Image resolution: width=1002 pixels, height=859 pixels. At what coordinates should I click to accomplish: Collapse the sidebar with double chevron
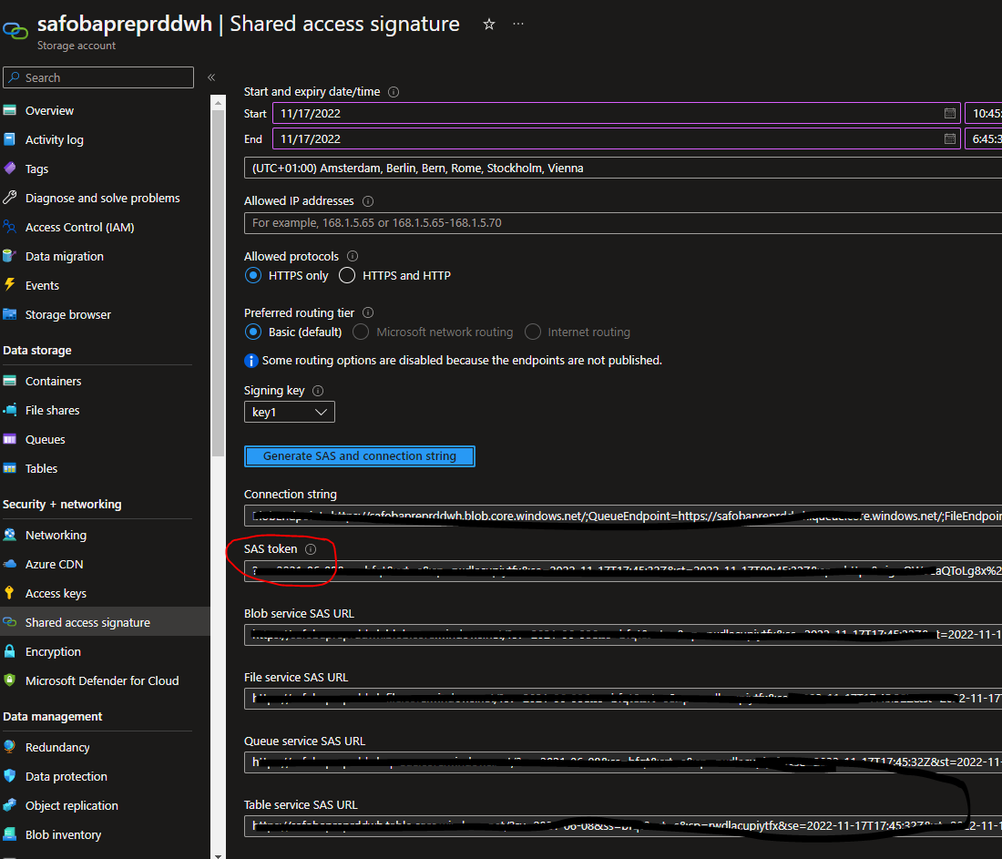[211, 77]
